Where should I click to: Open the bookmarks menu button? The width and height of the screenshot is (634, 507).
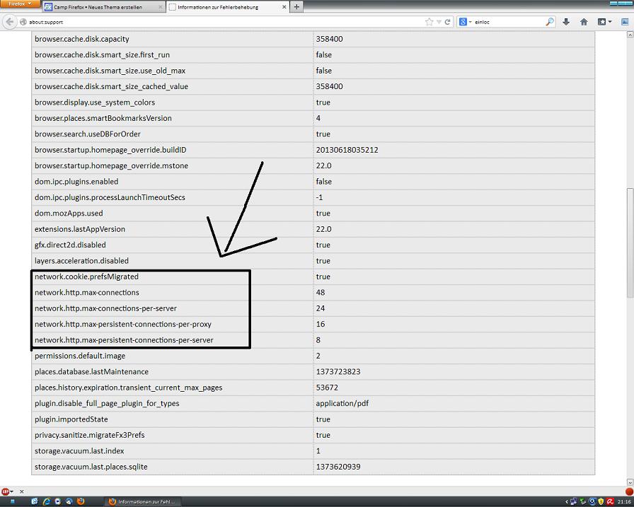click(604, 22)
